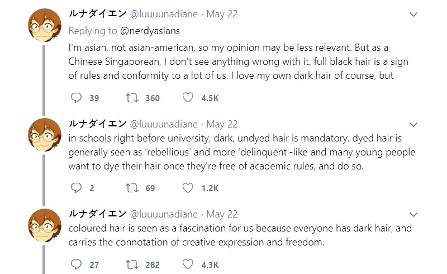
Task: Retweet the first tweet with 360 retweets
Action: pyautogui.click(x=132, y=98)
